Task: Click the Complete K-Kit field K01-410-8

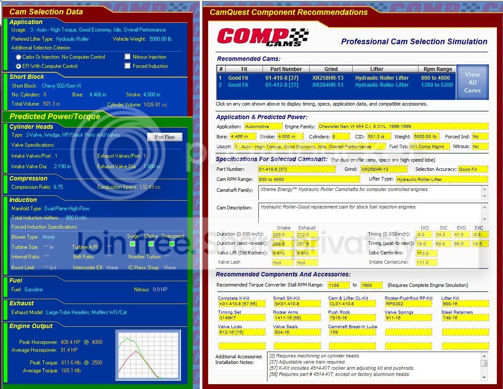Action: [242, 304]
